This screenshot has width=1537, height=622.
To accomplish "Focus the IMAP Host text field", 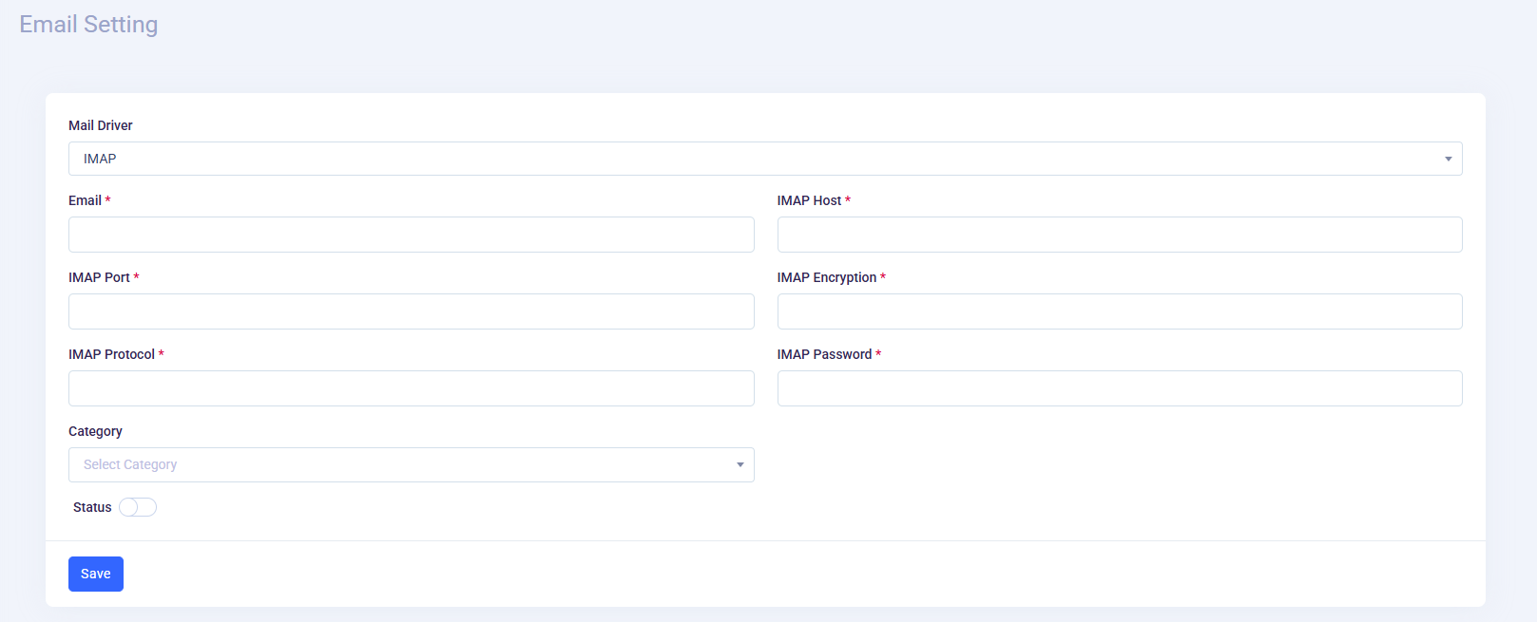I will [x=1119, y=235].
